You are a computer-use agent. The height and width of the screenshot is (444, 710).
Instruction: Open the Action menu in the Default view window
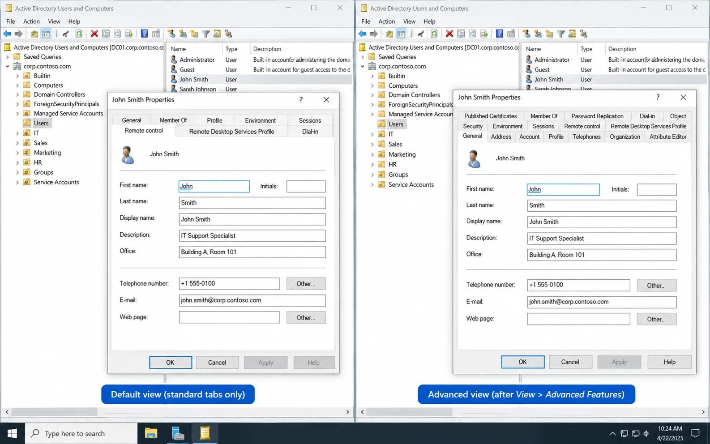(x=31, y=21)
